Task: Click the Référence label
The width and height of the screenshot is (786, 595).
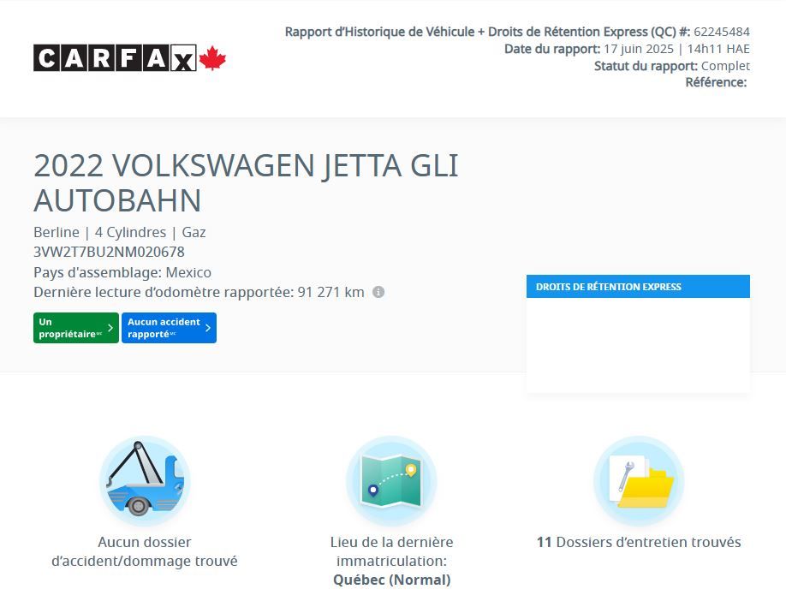Action: (x=716, y=82)
